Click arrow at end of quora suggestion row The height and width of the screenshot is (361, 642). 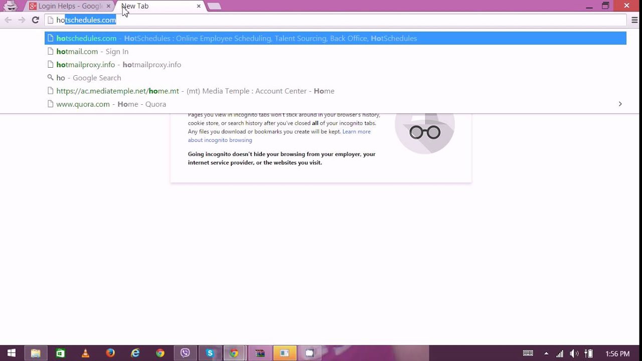[x=620, y=104]
